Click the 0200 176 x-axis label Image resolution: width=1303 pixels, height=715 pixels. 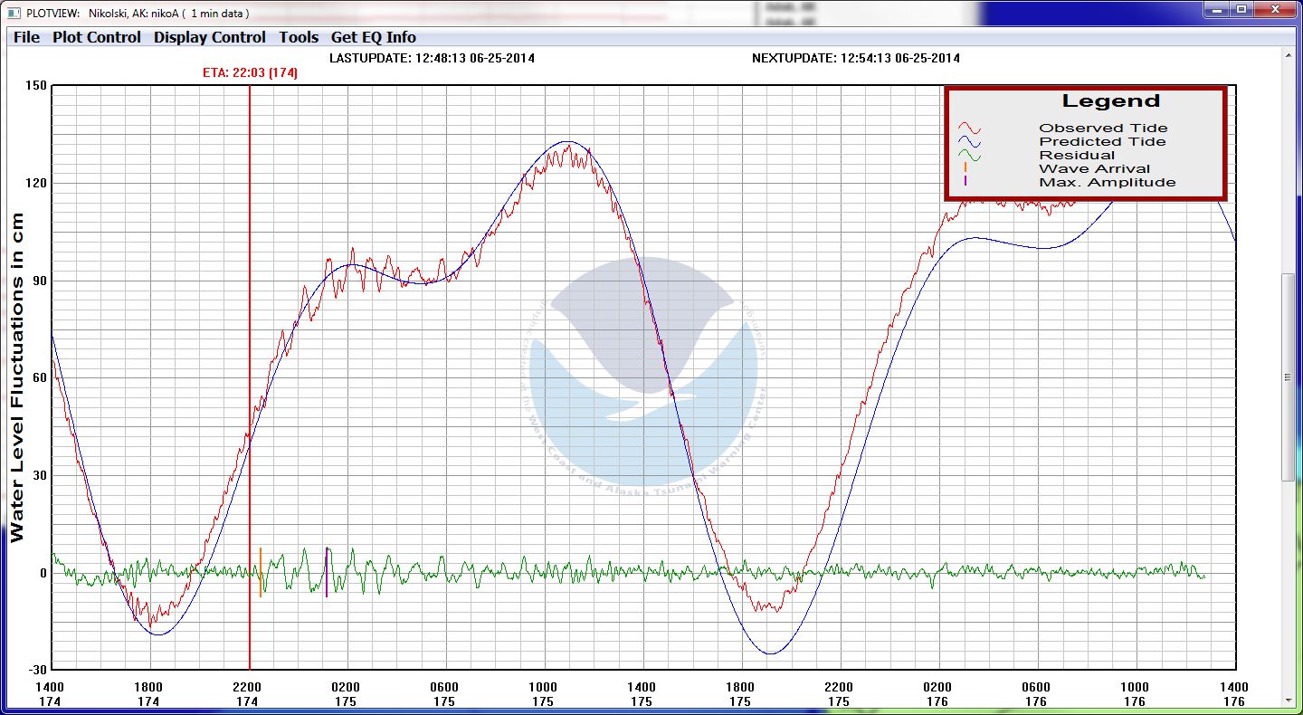[937, 694]
